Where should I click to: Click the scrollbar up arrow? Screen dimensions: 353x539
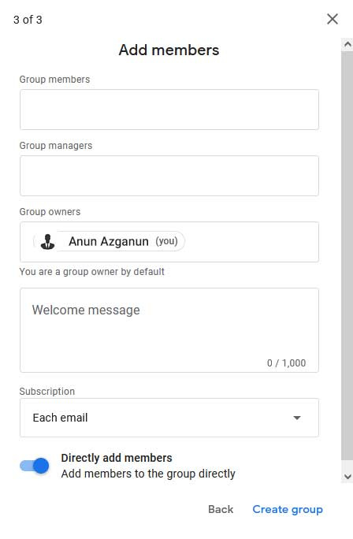point(347,44)
